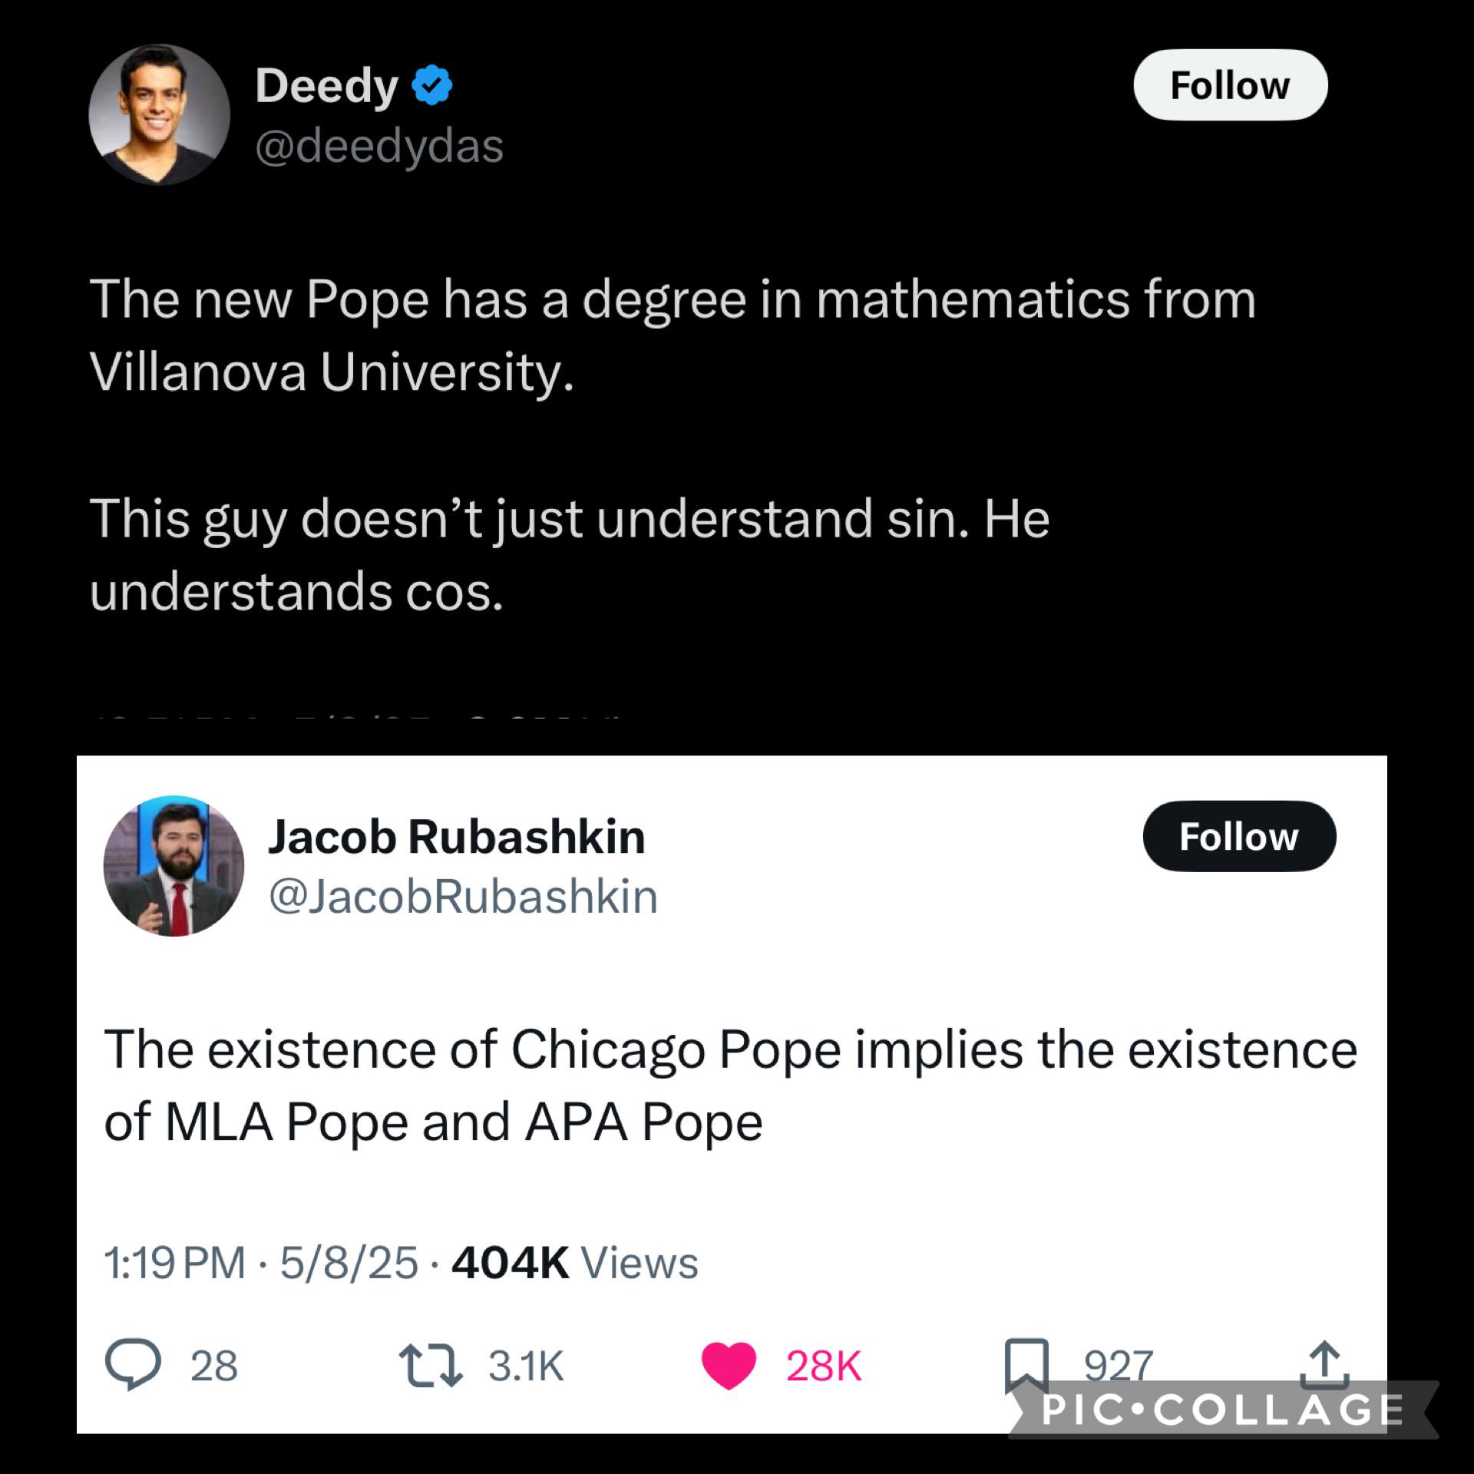Viewport: 1474px width, 1474px height.
Task: Click the retweet arrows icon
Action: [x=431, y=1366]
